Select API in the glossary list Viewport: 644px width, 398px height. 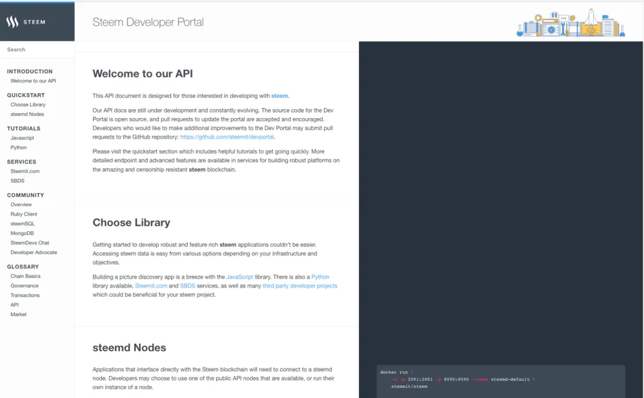14,305
